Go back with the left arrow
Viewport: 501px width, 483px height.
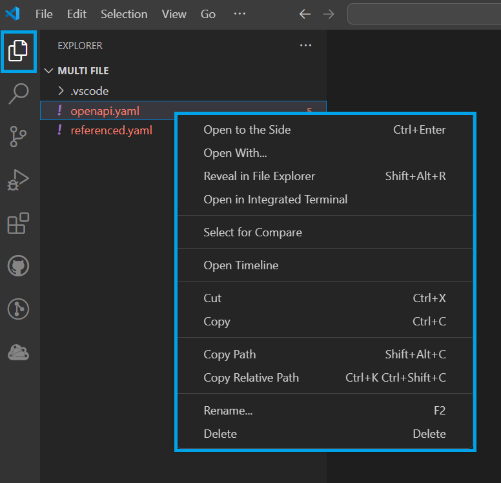pos(305,14)
